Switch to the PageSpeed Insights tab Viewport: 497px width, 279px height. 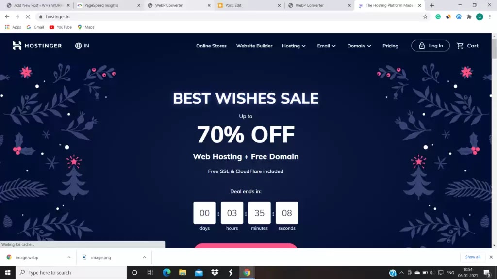(x=108, y=5)
